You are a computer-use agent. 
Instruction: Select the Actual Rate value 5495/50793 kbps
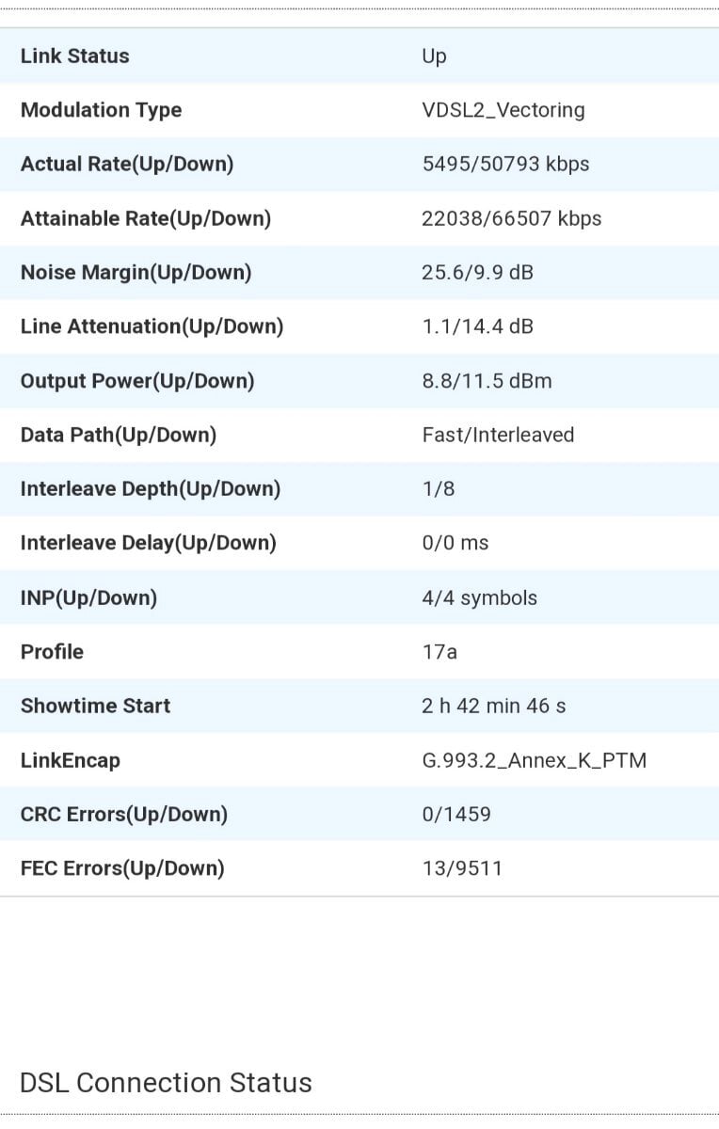505,164
